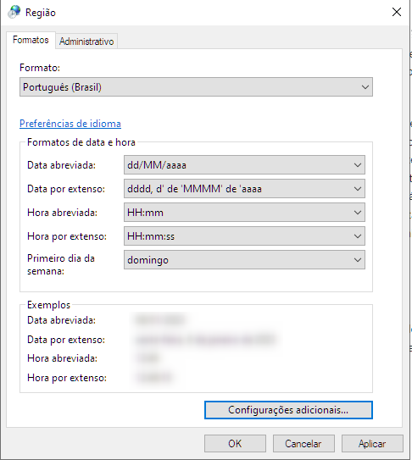412x460 pixels.
Task: Open the Formato Português (Brasil) dropdown
Action: 196,87
